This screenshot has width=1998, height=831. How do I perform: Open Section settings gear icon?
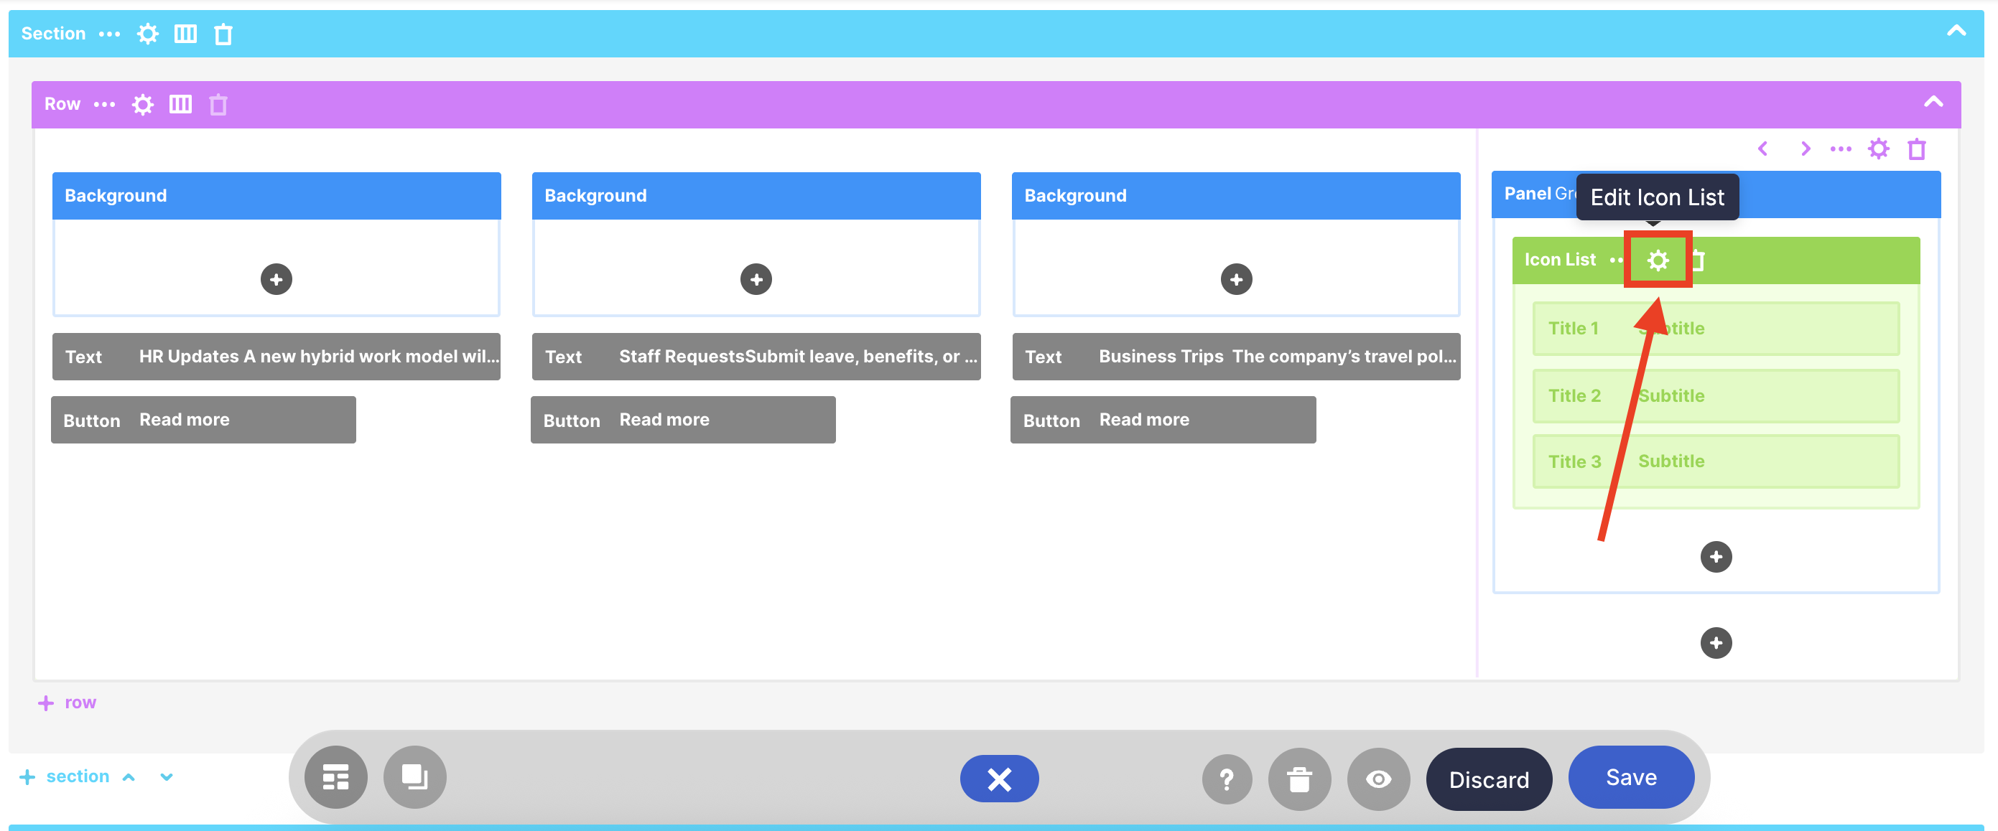[x=147, y=34]
